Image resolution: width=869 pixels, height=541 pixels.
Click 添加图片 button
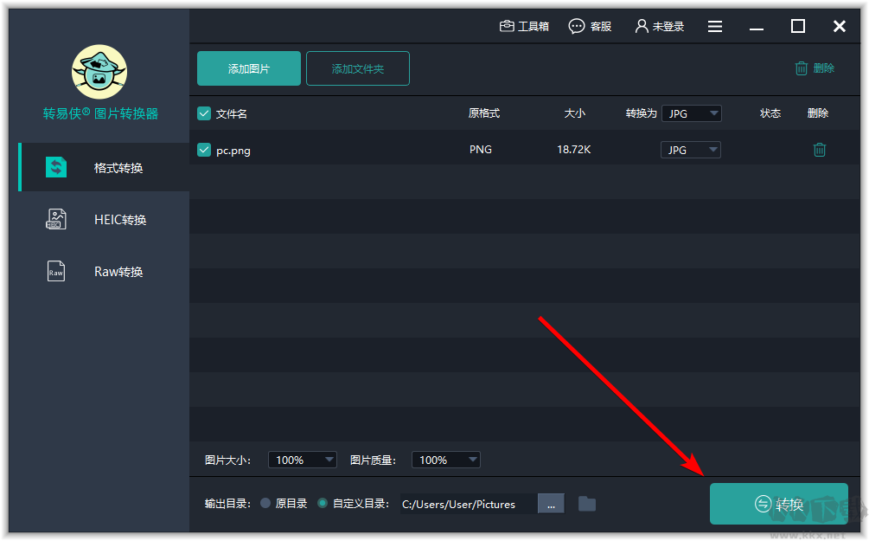pyautogui.click(x=249, y=68)
